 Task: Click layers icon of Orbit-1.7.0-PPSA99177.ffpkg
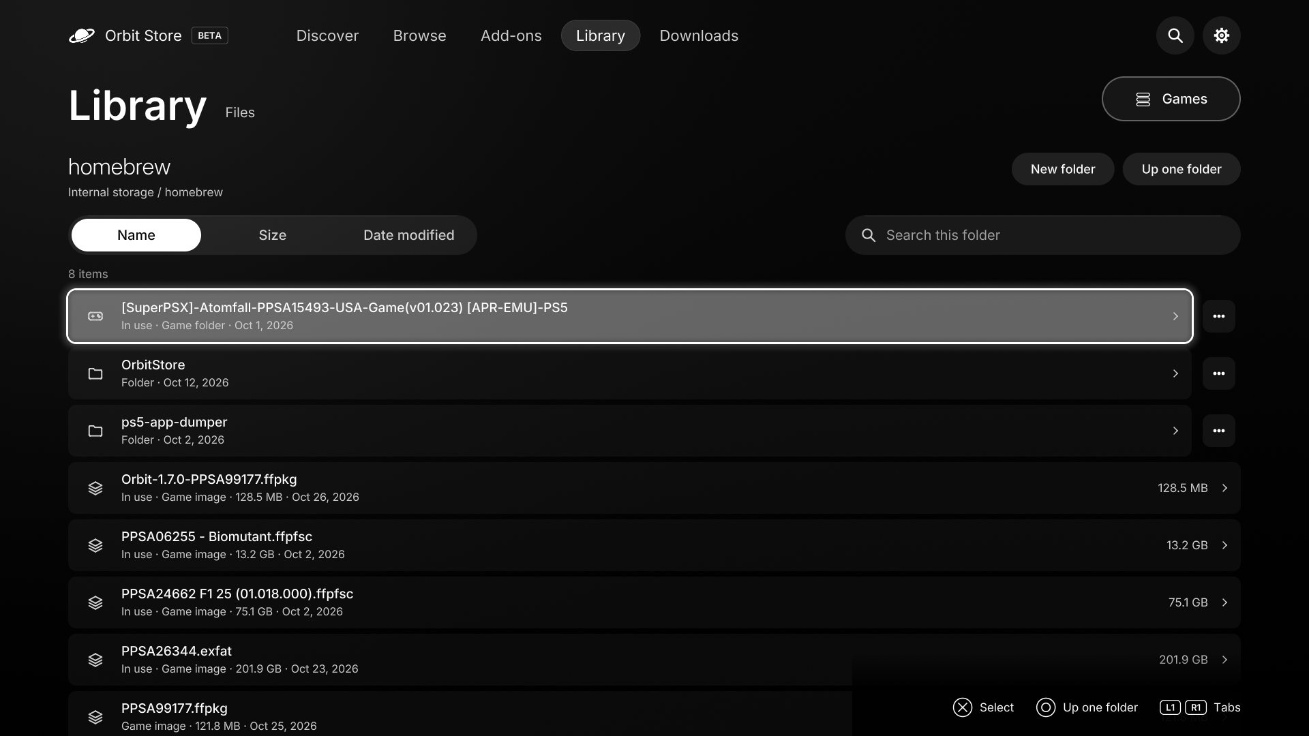click(x=95, y=488)
